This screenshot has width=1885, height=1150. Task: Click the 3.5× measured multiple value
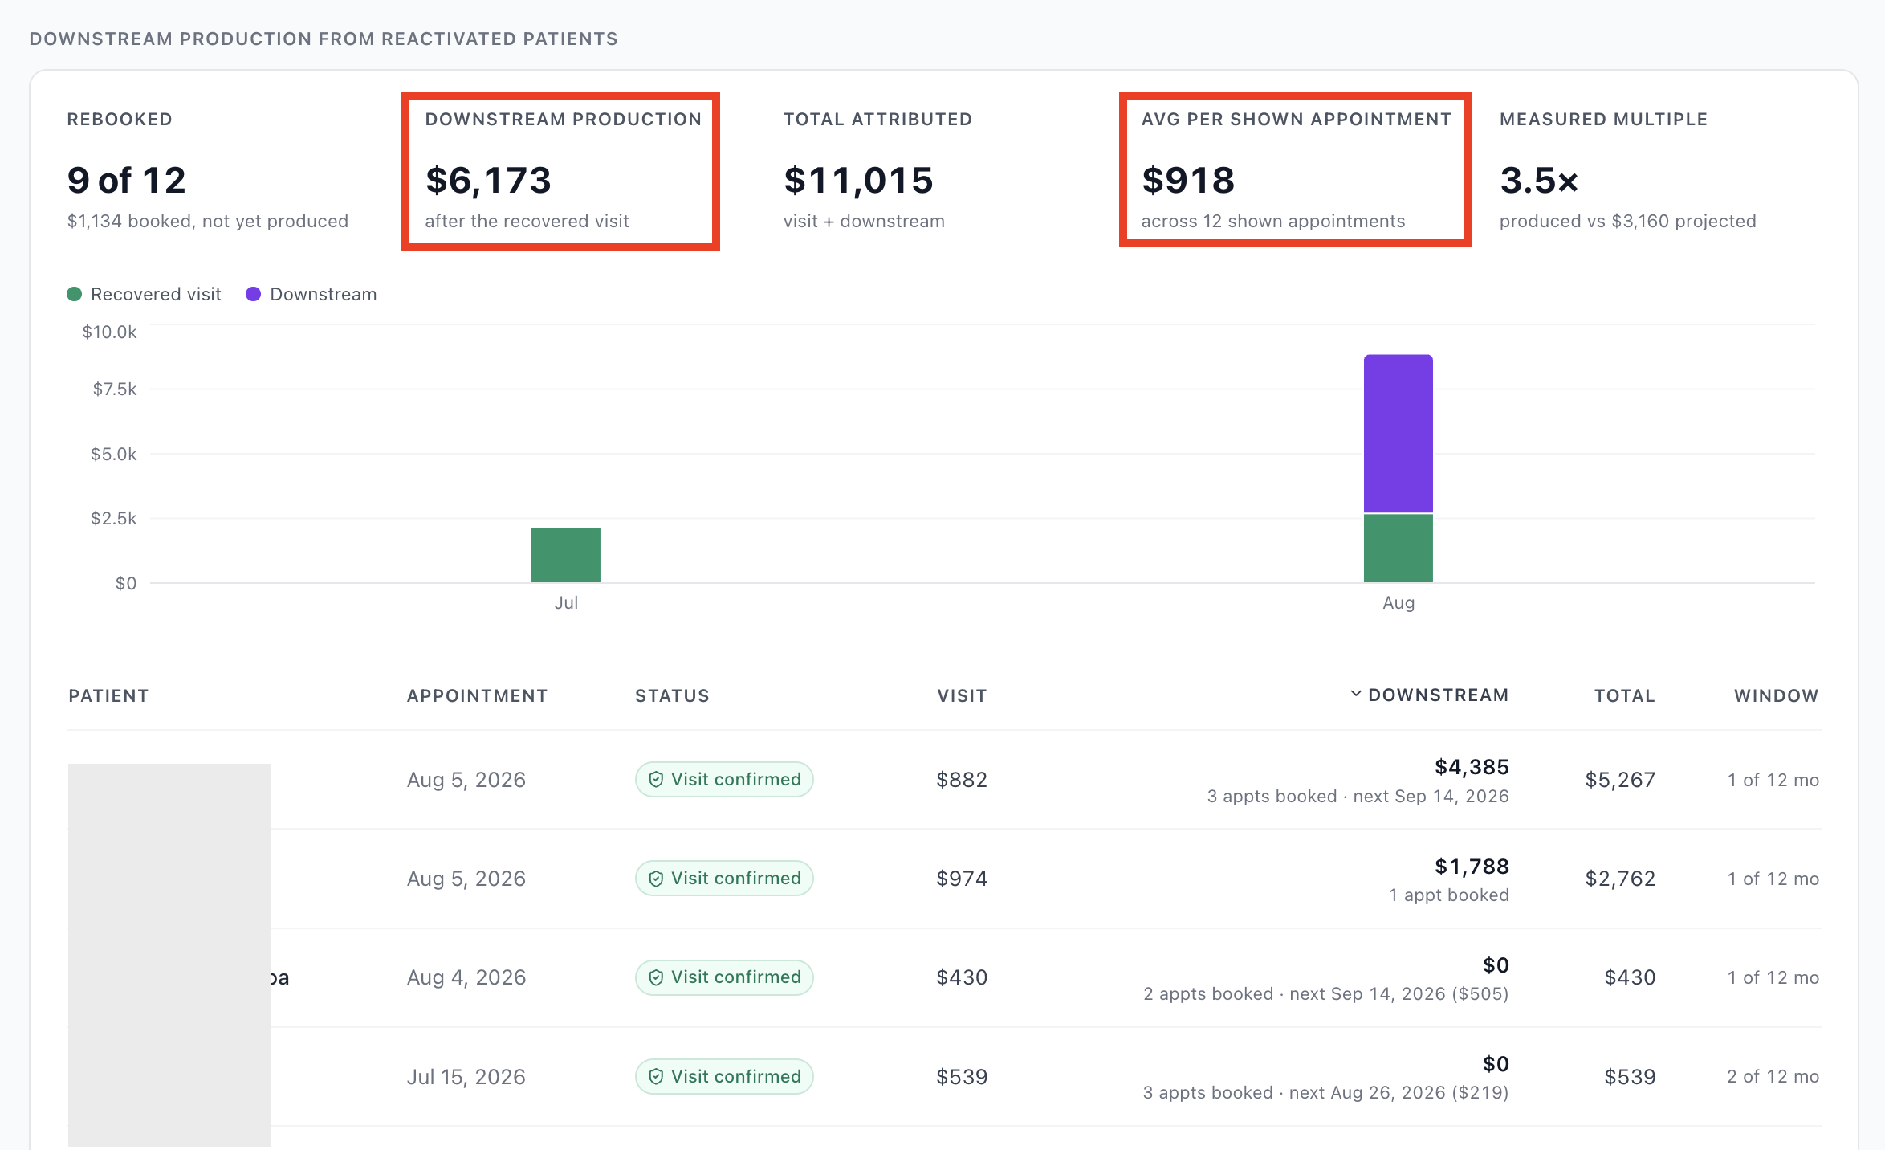1539,180
